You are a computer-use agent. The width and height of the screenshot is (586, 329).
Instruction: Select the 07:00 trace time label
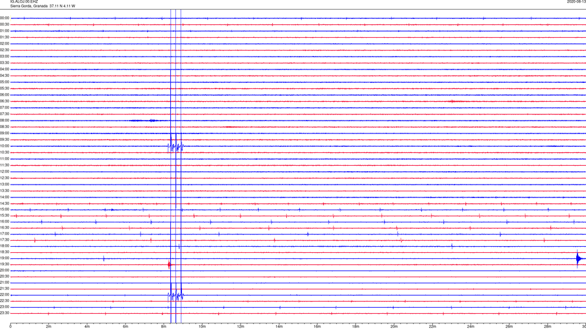pyautogui.click(x=5, y=107)
